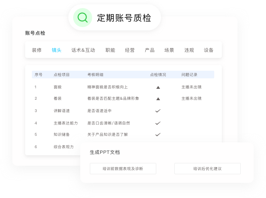Open the 经营 tab
This screenshot has width=266, height=198.
click(130, 50)
